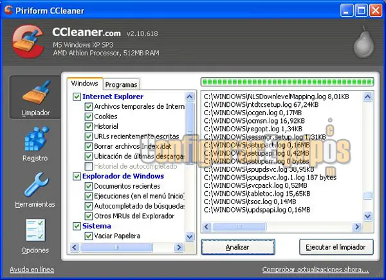Screen dimensions: 386x280
Task: Select svcpack.log 0,52MB row
Action: 255,185
